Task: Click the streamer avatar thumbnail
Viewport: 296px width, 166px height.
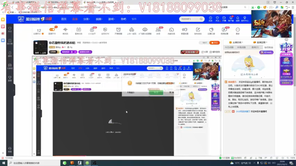Action: click(40, 48)
